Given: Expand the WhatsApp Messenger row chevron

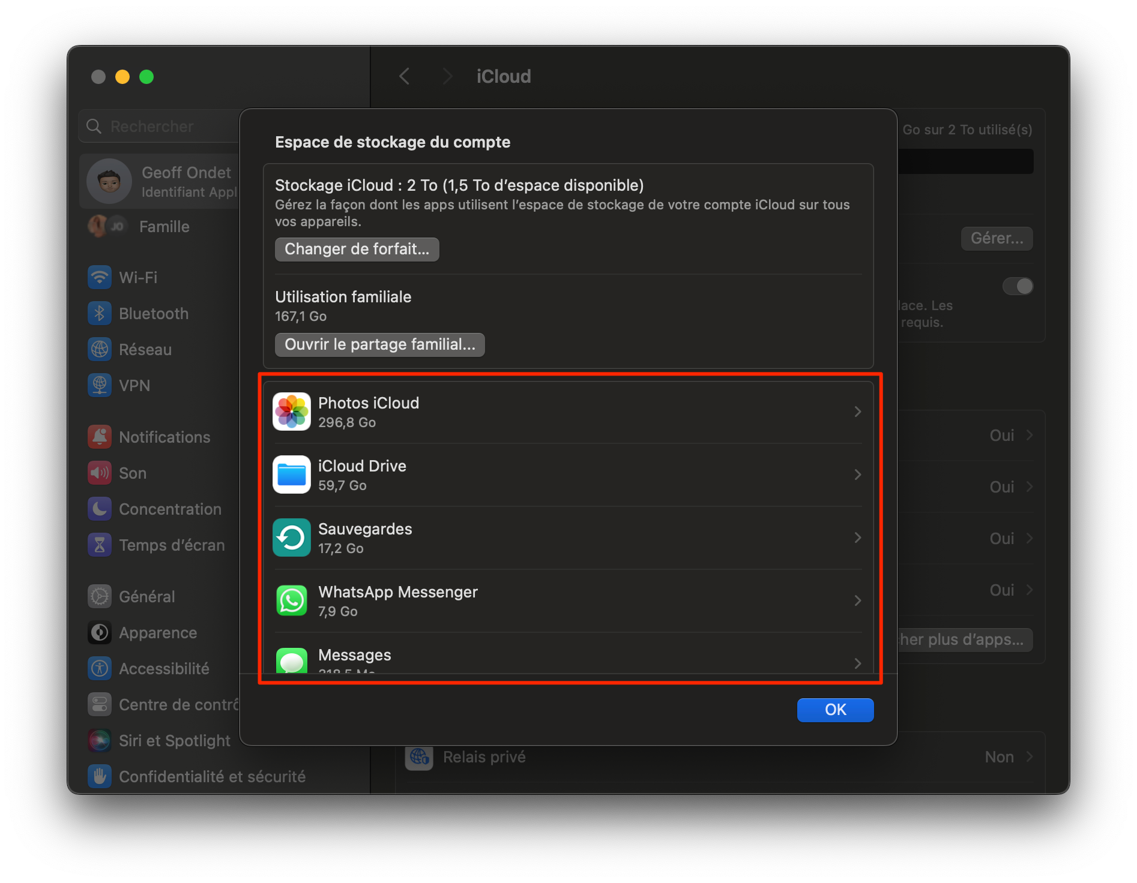Looking at the screenshot, I should (x=858, y=601).
